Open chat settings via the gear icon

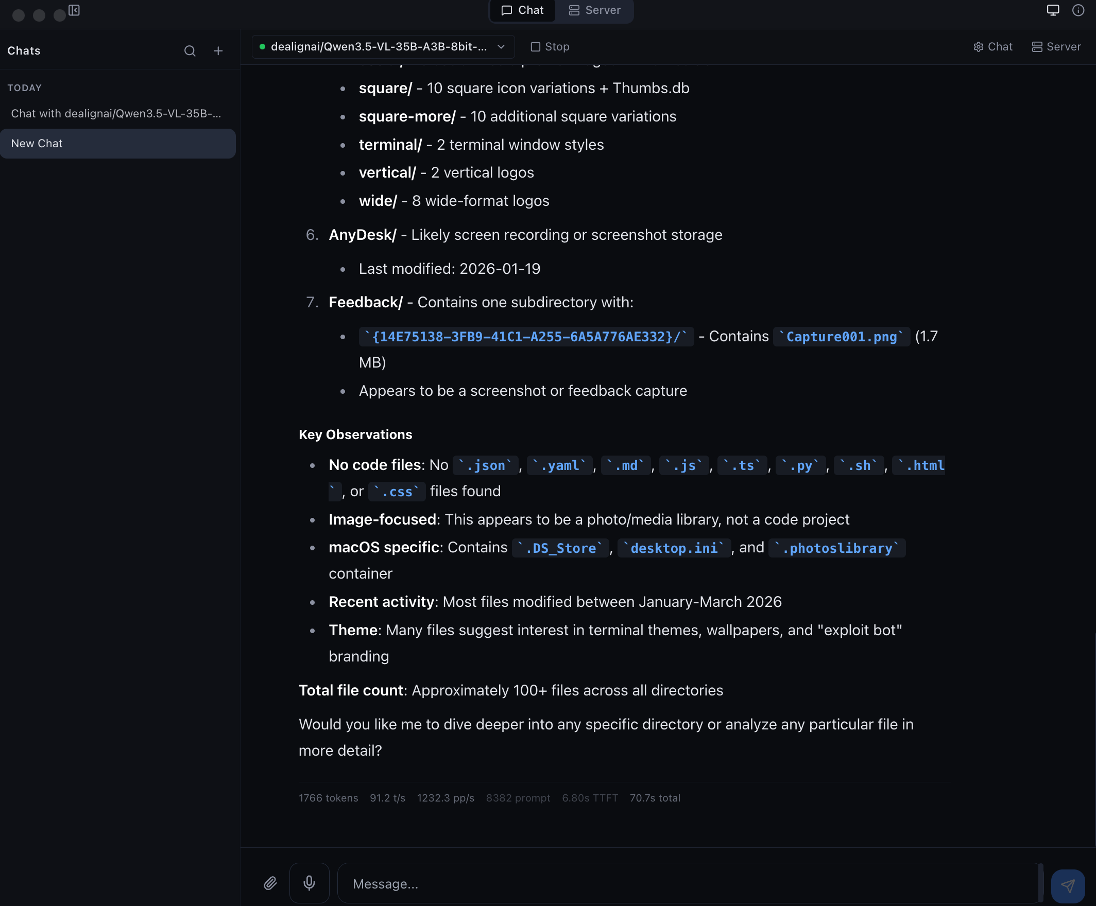(979, 46)
